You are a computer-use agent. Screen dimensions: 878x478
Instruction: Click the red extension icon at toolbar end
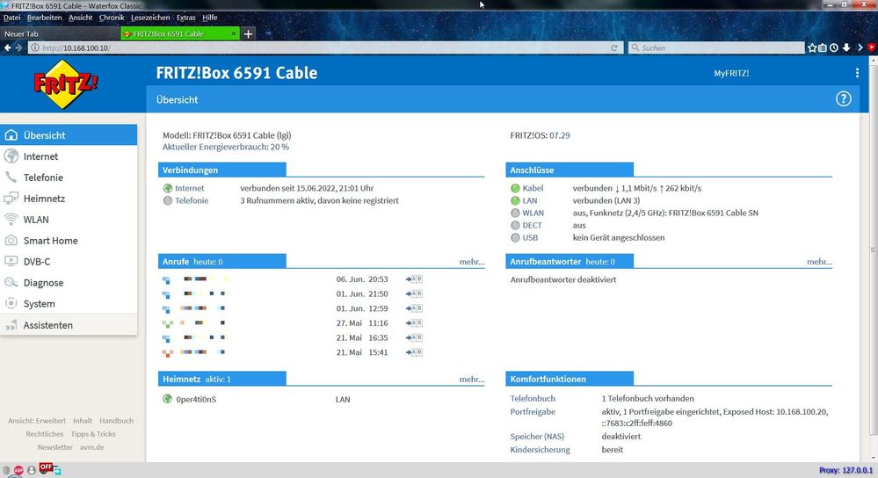coord(872,48)
